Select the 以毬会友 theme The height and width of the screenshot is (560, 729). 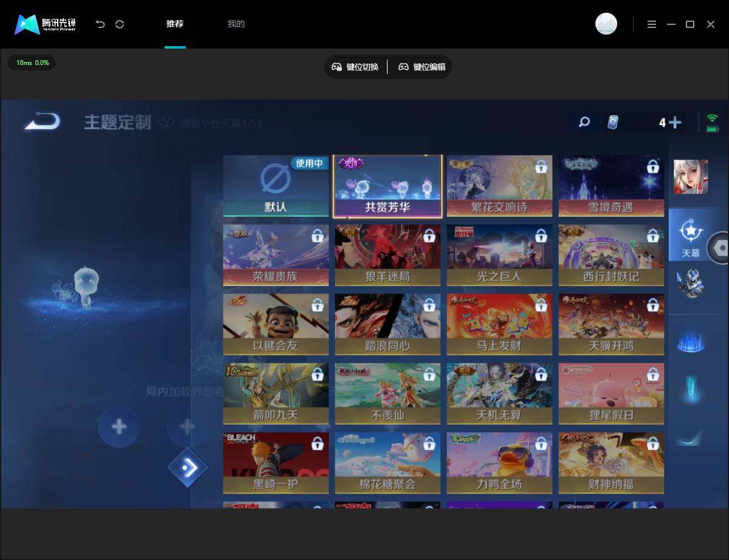click(276, 324)
